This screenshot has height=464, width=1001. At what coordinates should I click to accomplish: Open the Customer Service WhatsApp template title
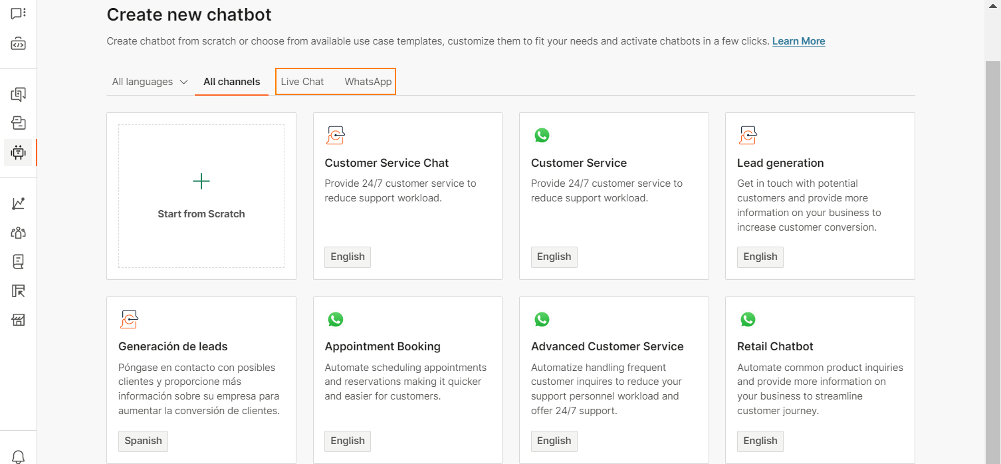(579, 163)
